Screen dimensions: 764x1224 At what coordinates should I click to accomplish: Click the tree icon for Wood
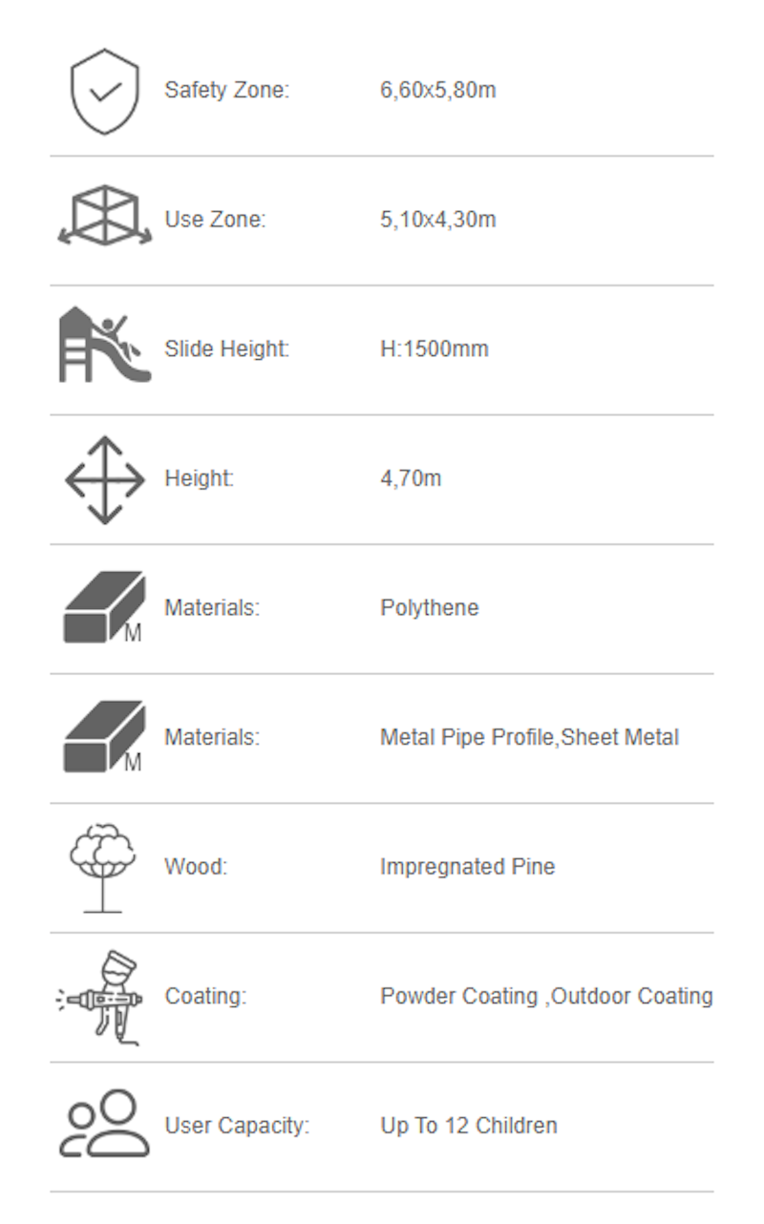pos(103,866)
